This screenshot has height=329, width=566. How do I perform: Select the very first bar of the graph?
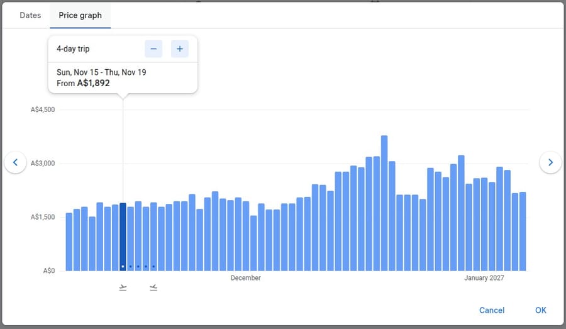click(69, 242)
